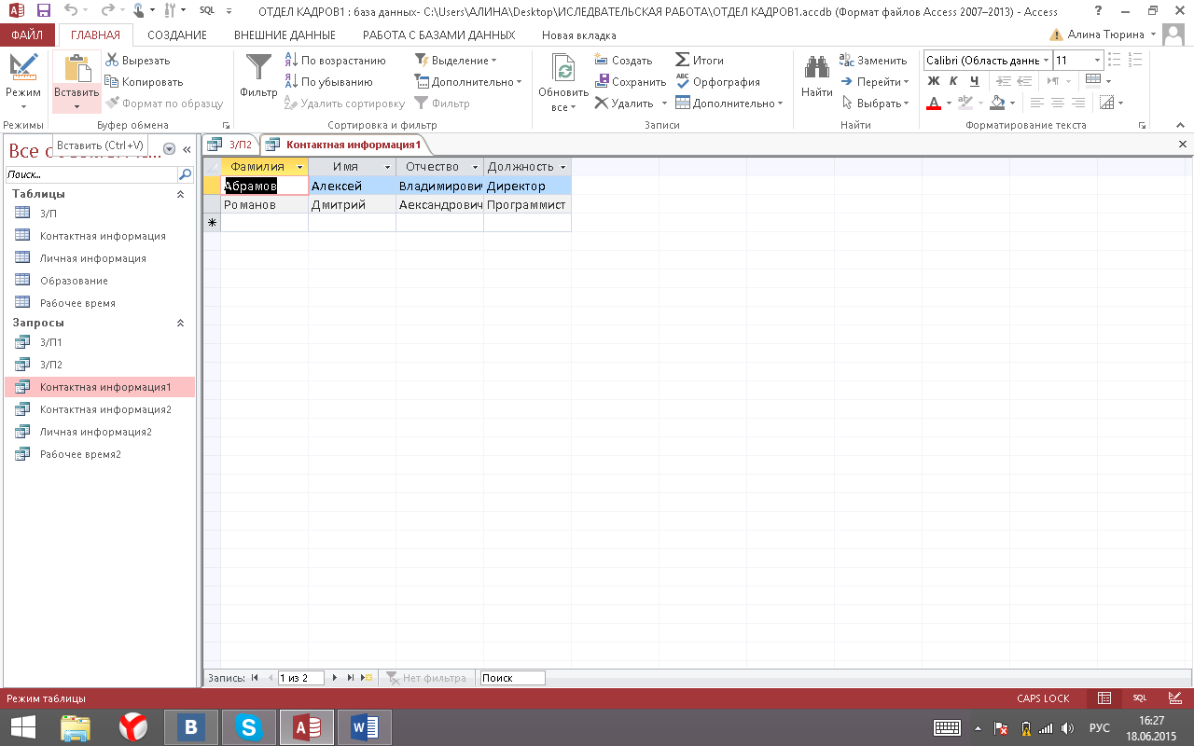Screen dimensions: 1194x746
Task: Open Word from taskbar
Action: tap(364, 727)
